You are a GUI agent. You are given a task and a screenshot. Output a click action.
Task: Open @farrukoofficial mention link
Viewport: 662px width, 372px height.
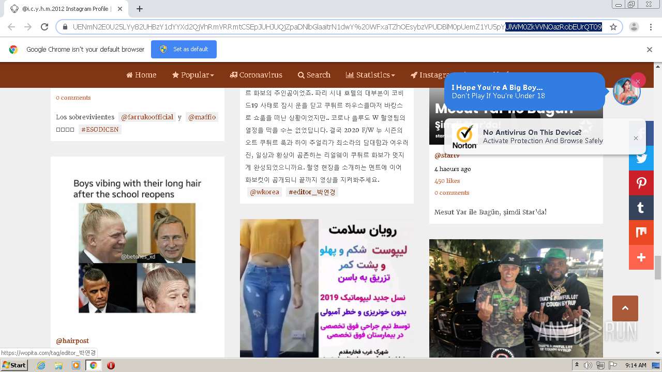coord(147,117)
